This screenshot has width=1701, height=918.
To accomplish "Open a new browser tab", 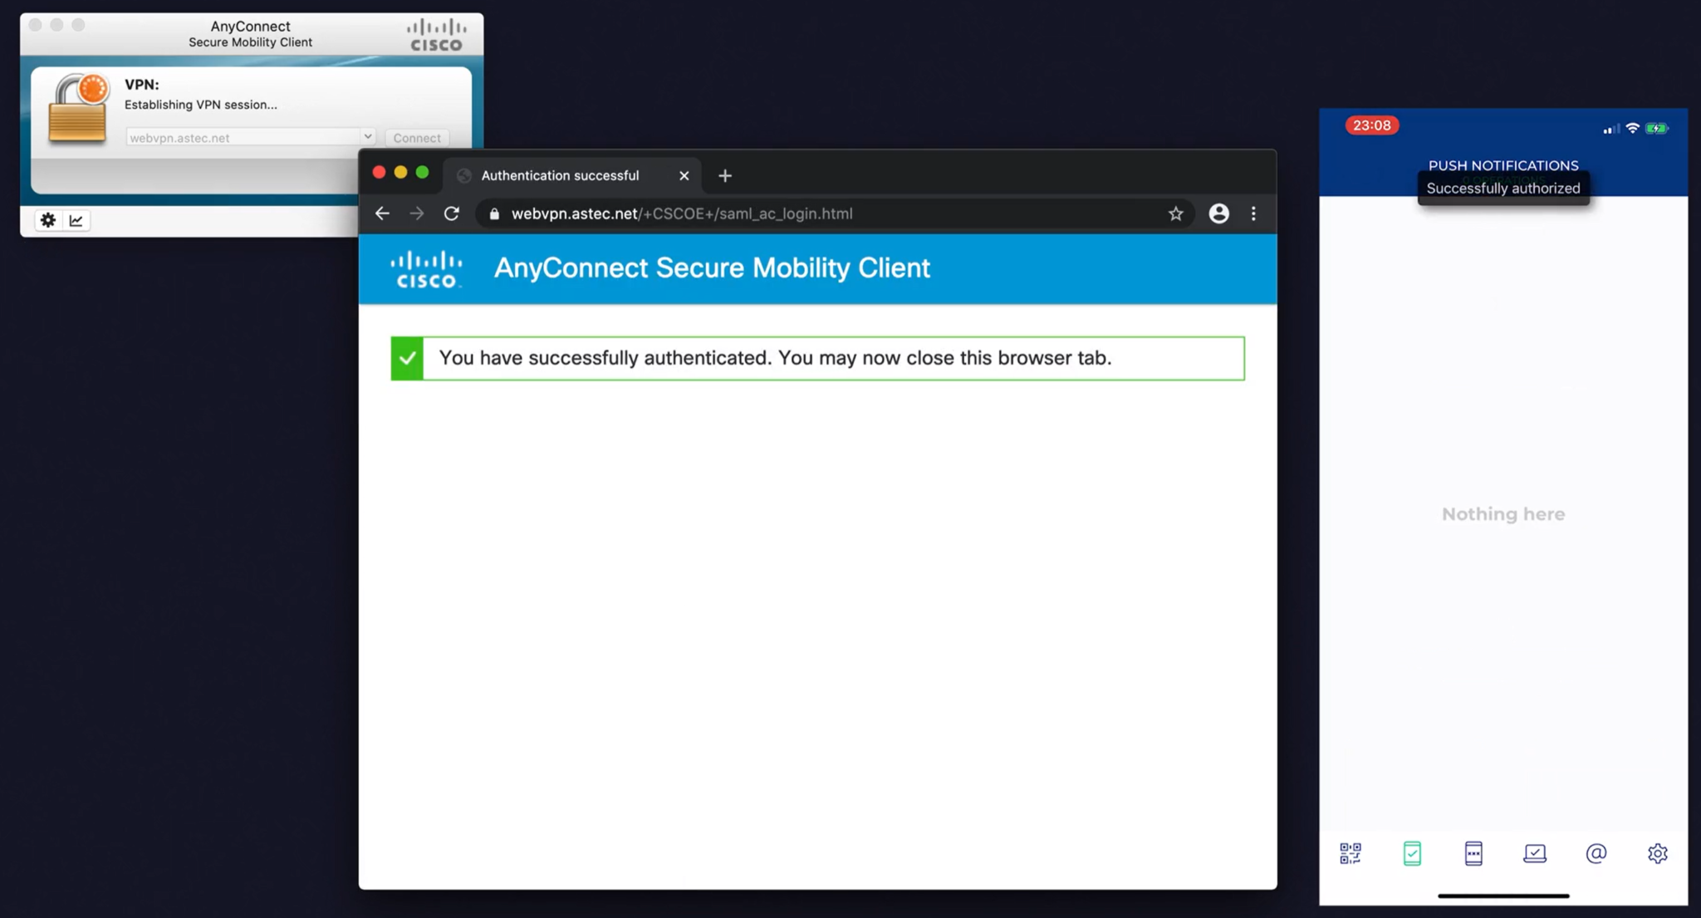I will pyautogui.click(x=725, y=175).
